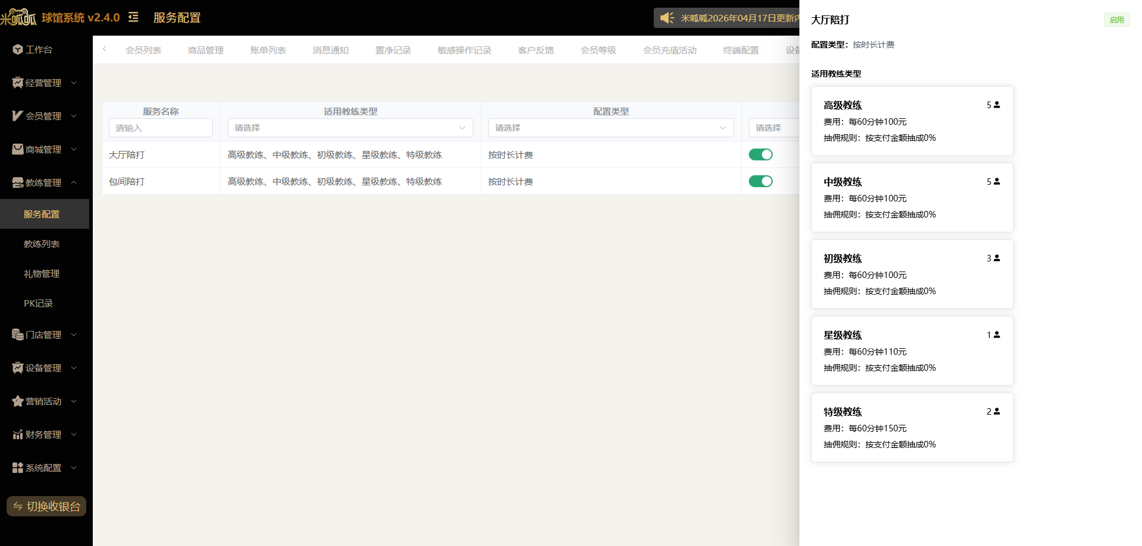Click the 启用 status tag
Screen dimensions: 1142x546
[1116, 20]
